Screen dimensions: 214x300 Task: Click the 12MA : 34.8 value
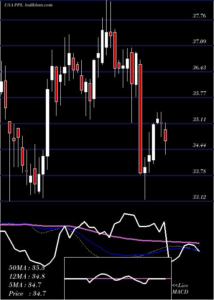pyautogui.click(x=27, y=276)
